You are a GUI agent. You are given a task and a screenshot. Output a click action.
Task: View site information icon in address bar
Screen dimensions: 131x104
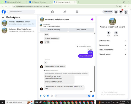pos(14,6)
